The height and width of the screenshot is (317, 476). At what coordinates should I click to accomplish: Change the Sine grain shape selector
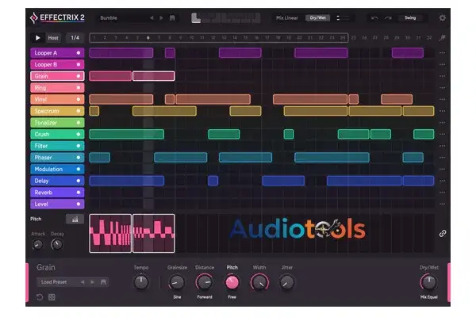click(x=177, y=297)
